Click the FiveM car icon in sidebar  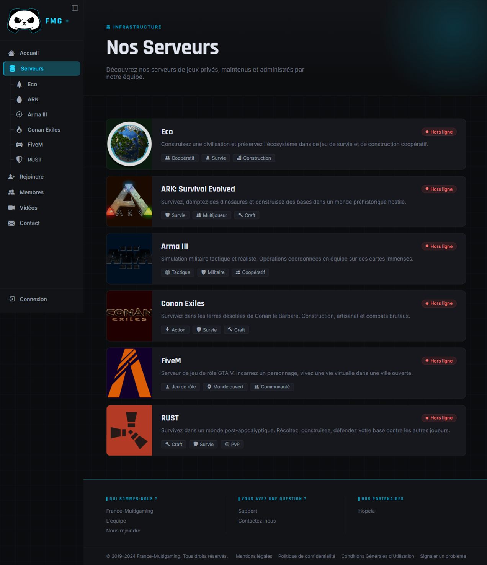tap(19, 145)
